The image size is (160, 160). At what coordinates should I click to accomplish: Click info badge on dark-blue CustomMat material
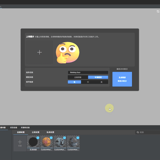pyautogui.click(x=78, y=138)
